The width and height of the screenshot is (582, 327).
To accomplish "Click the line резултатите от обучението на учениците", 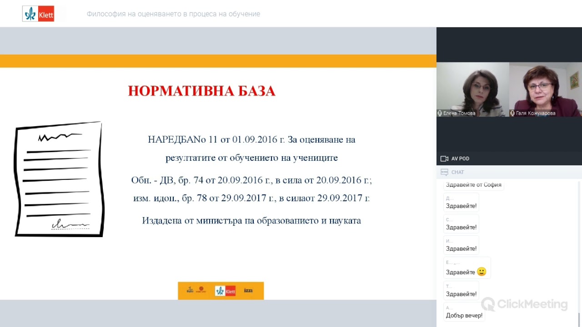I will pyautogui.click(x=251, y=158).
